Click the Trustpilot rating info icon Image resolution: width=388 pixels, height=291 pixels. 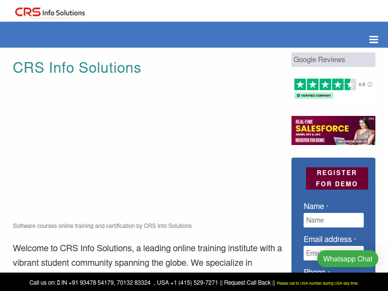tap(370, 84)
